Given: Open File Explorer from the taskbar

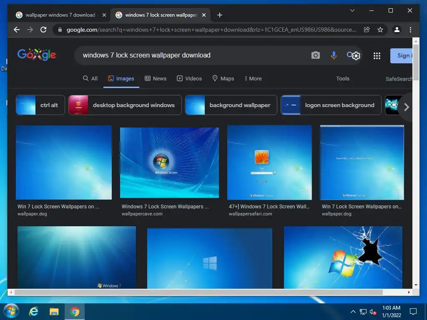Looking at the screenshot, I should click(x=54, y=312).
